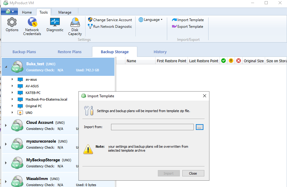Click the Close button in dialog
The height and width of the screenshot is (187, 287).
[x=193, y=173]
